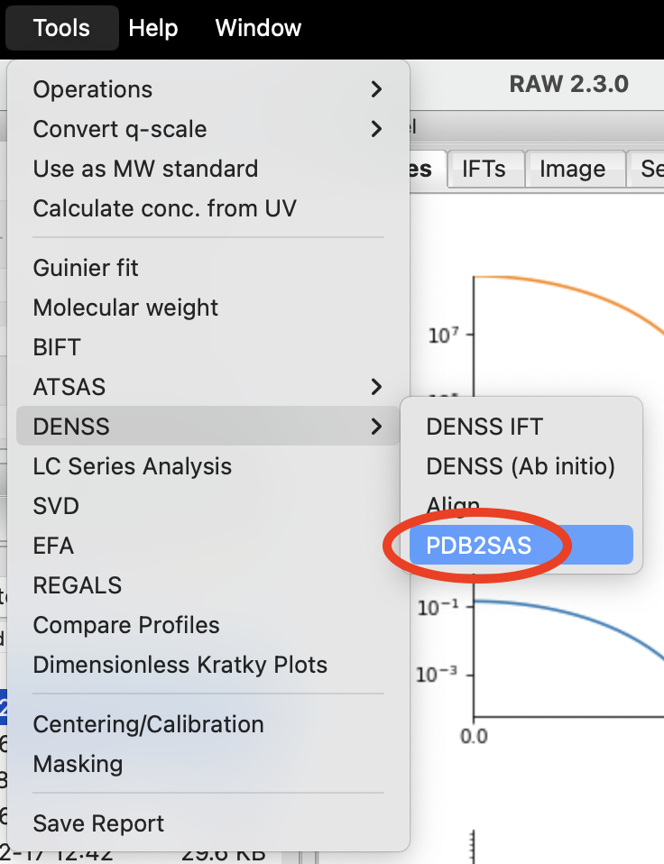Select Molecular weight menu item
Screen dimensions: 664x864
click(x=207, y=308)
